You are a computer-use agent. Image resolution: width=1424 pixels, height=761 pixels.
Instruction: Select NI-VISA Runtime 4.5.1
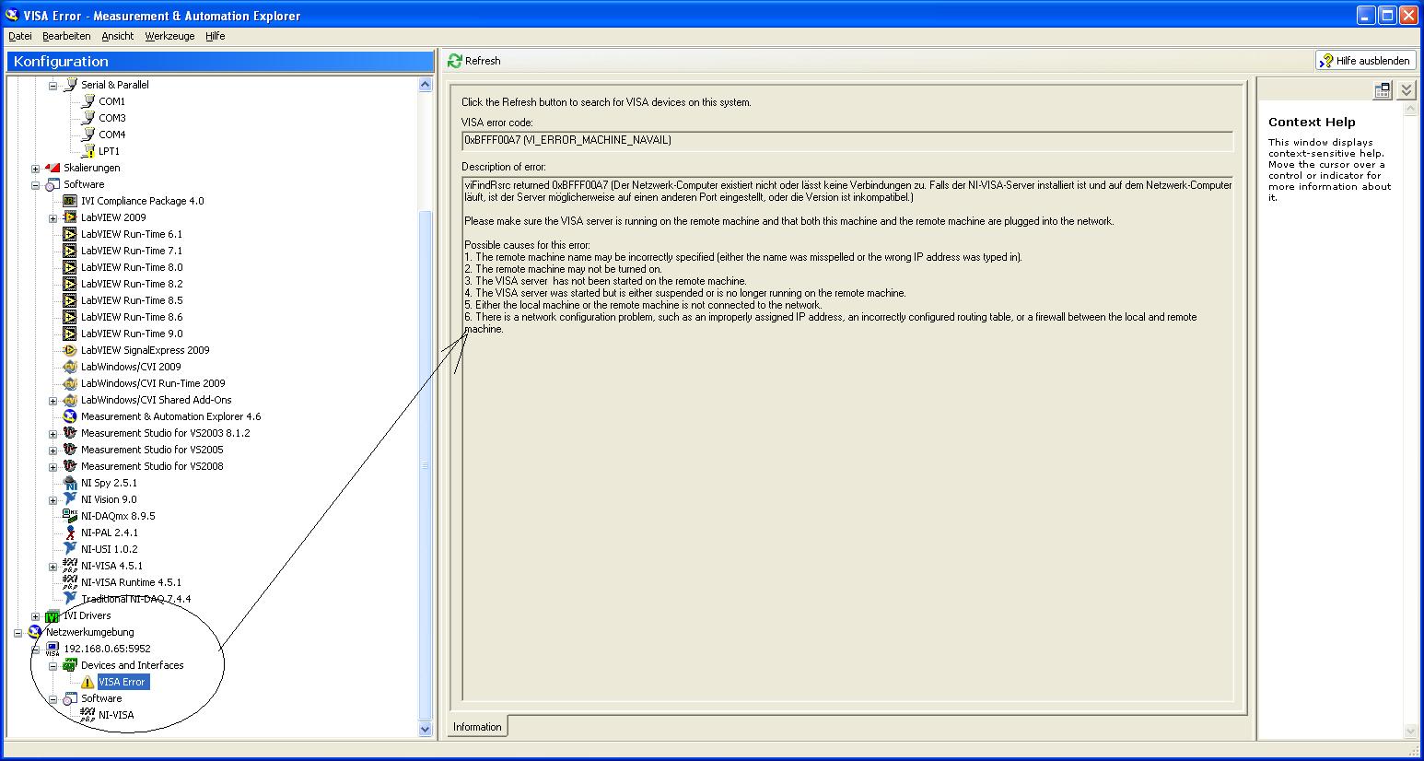(131, 582)
